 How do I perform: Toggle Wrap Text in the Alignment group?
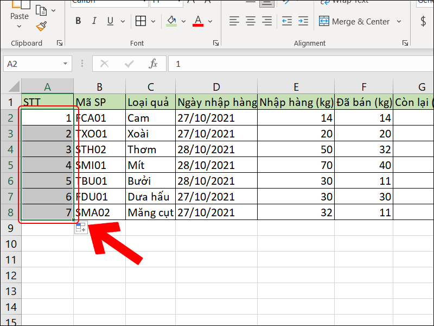click(x=350, y=2)
